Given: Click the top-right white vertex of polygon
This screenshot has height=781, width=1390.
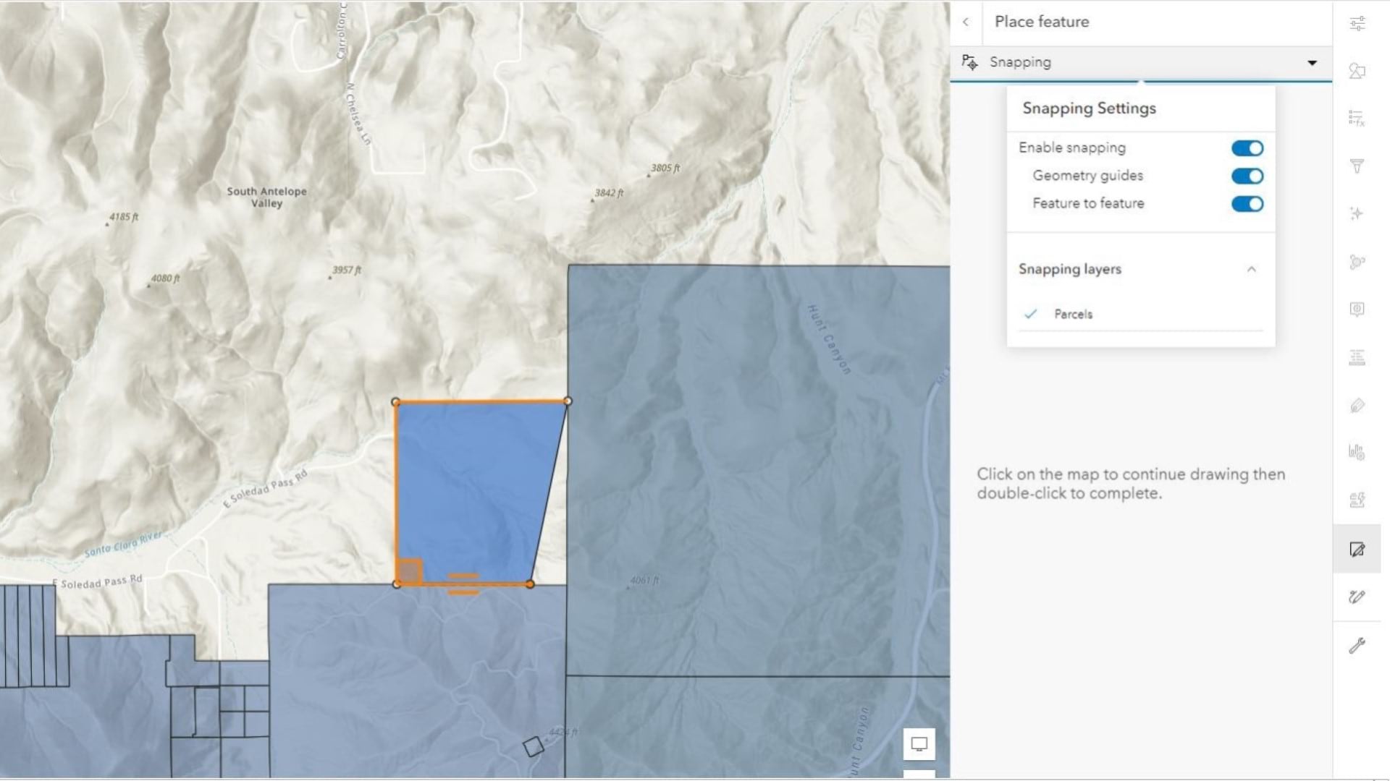Looking at the screenshot, I should point(568,401).
